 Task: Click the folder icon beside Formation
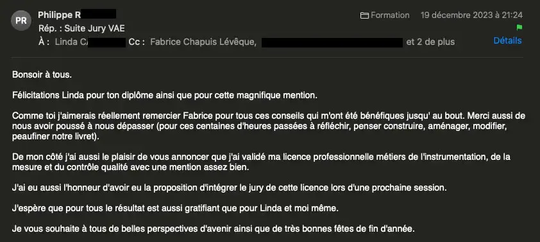tap(364, 15)
